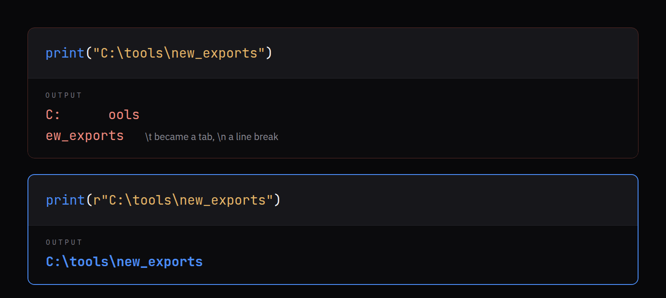Click the print keyword in the first code block
Screen dimensions: 666x298
(65, 53)
